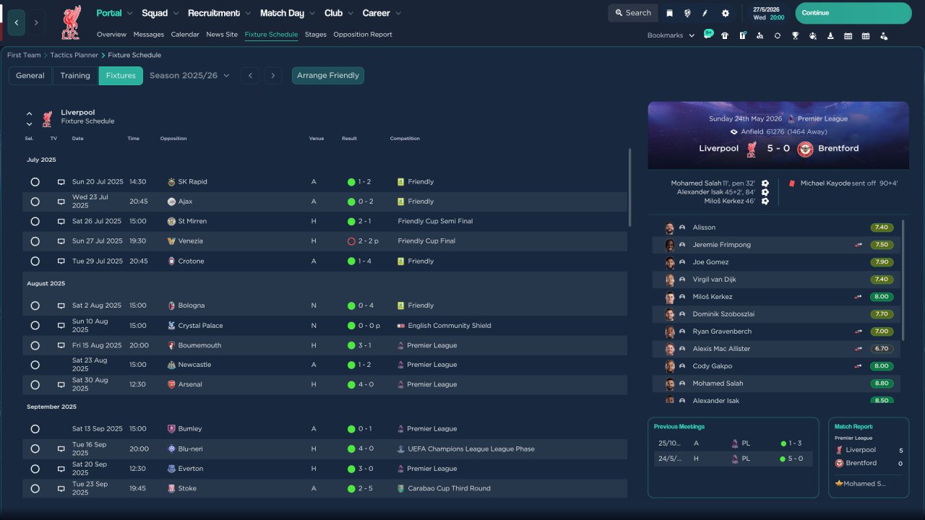Switch to the Opposition Report tab

tap(363, 35)
